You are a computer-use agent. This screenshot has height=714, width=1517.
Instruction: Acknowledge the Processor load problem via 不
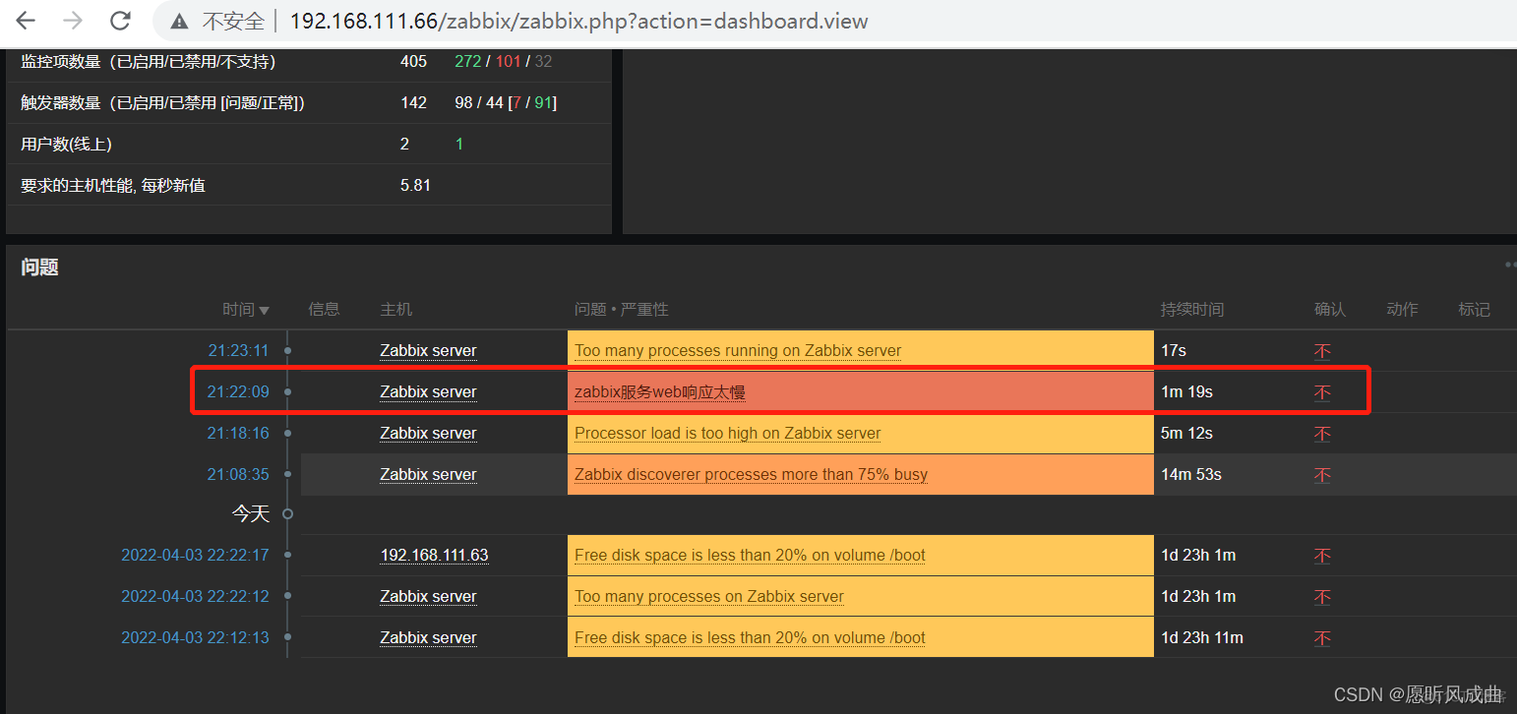(x=1322, y=433)
